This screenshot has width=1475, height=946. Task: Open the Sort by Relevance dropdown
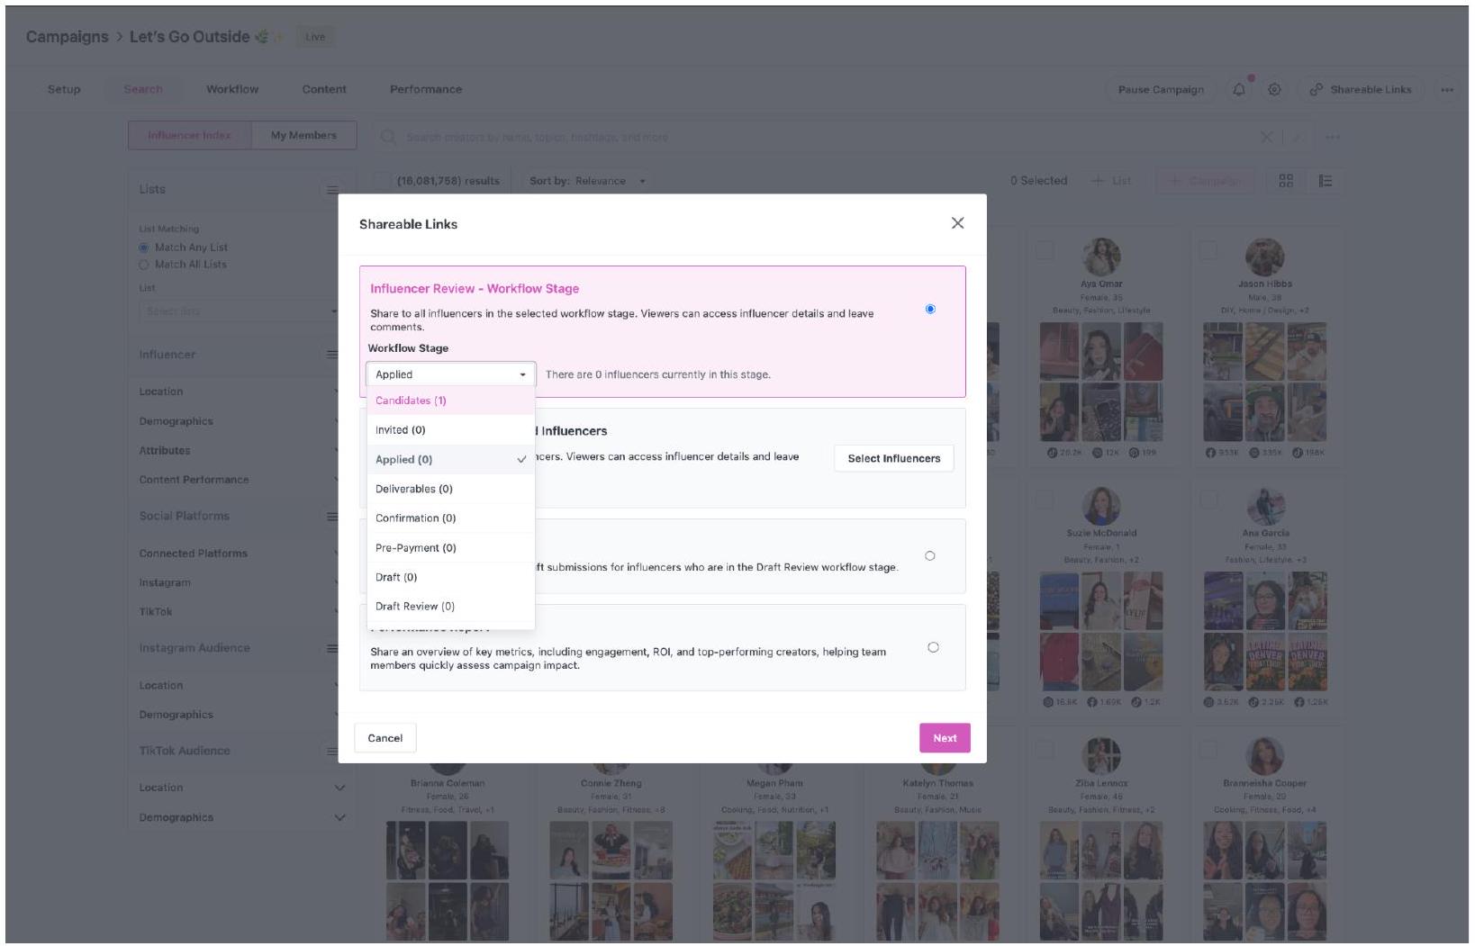click(587, 181)
